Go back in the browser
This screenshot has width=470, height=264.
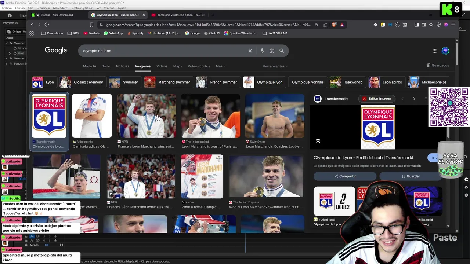[32, 25]
